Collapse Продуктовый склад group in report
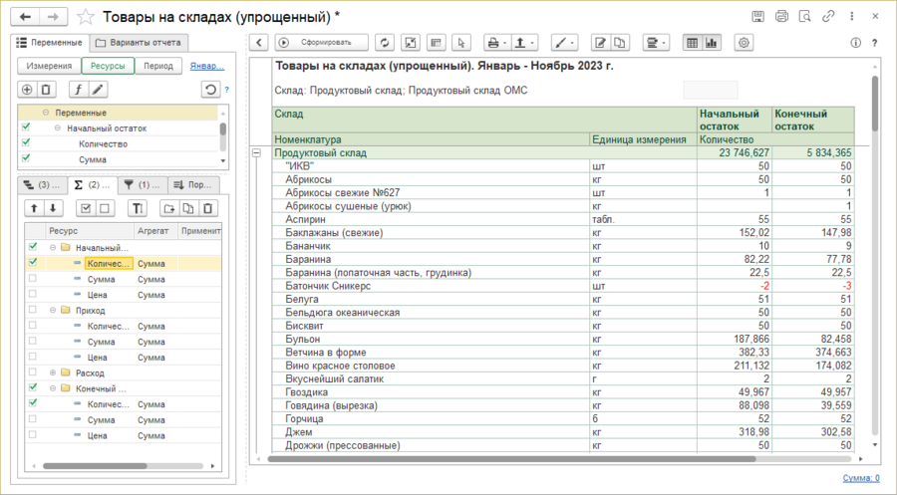 [257, 152]
